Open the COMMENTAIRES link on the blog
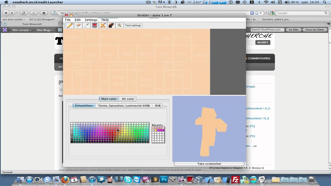The height and width of the screenshot is (186, 331). [259, 58]
